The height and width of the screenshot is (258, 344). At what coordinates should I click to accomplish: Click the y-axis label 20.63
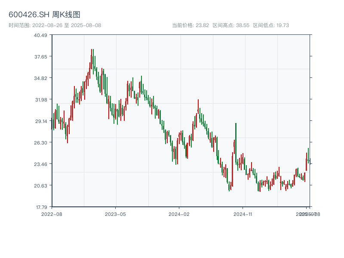coord(40,186)
